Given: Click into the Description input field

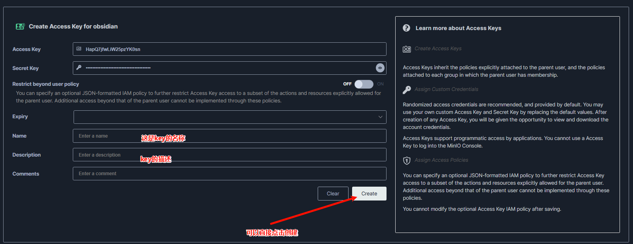Looking at the screenshot, I should point(229,155).
